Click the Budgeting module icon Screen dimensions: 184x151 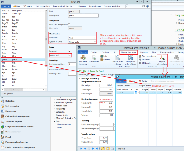pyautogui.click(x=2, y=101)
